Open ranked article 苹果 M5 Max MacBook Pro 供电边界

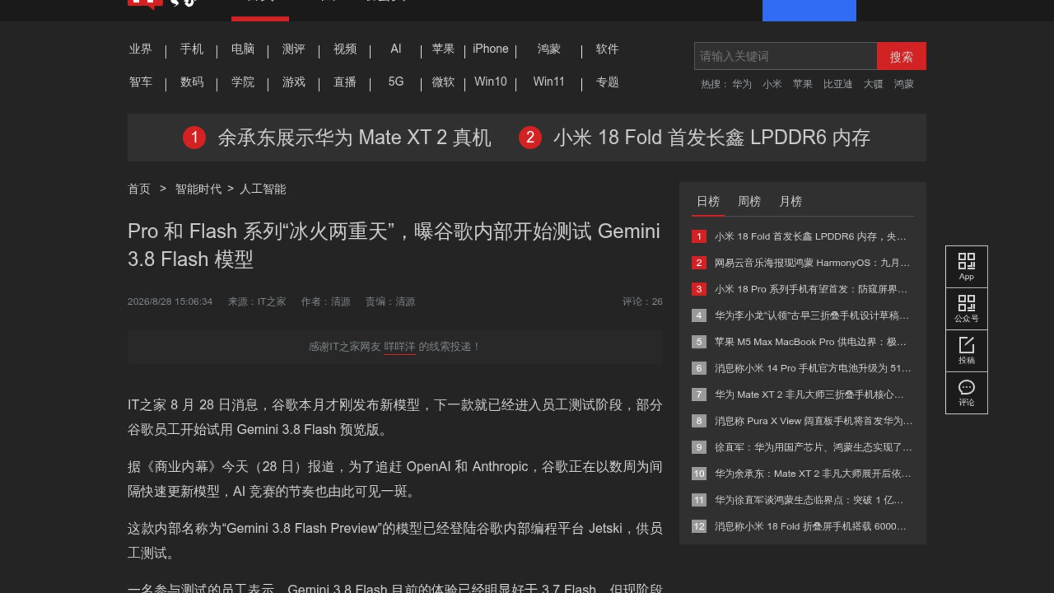coord(810,342)
